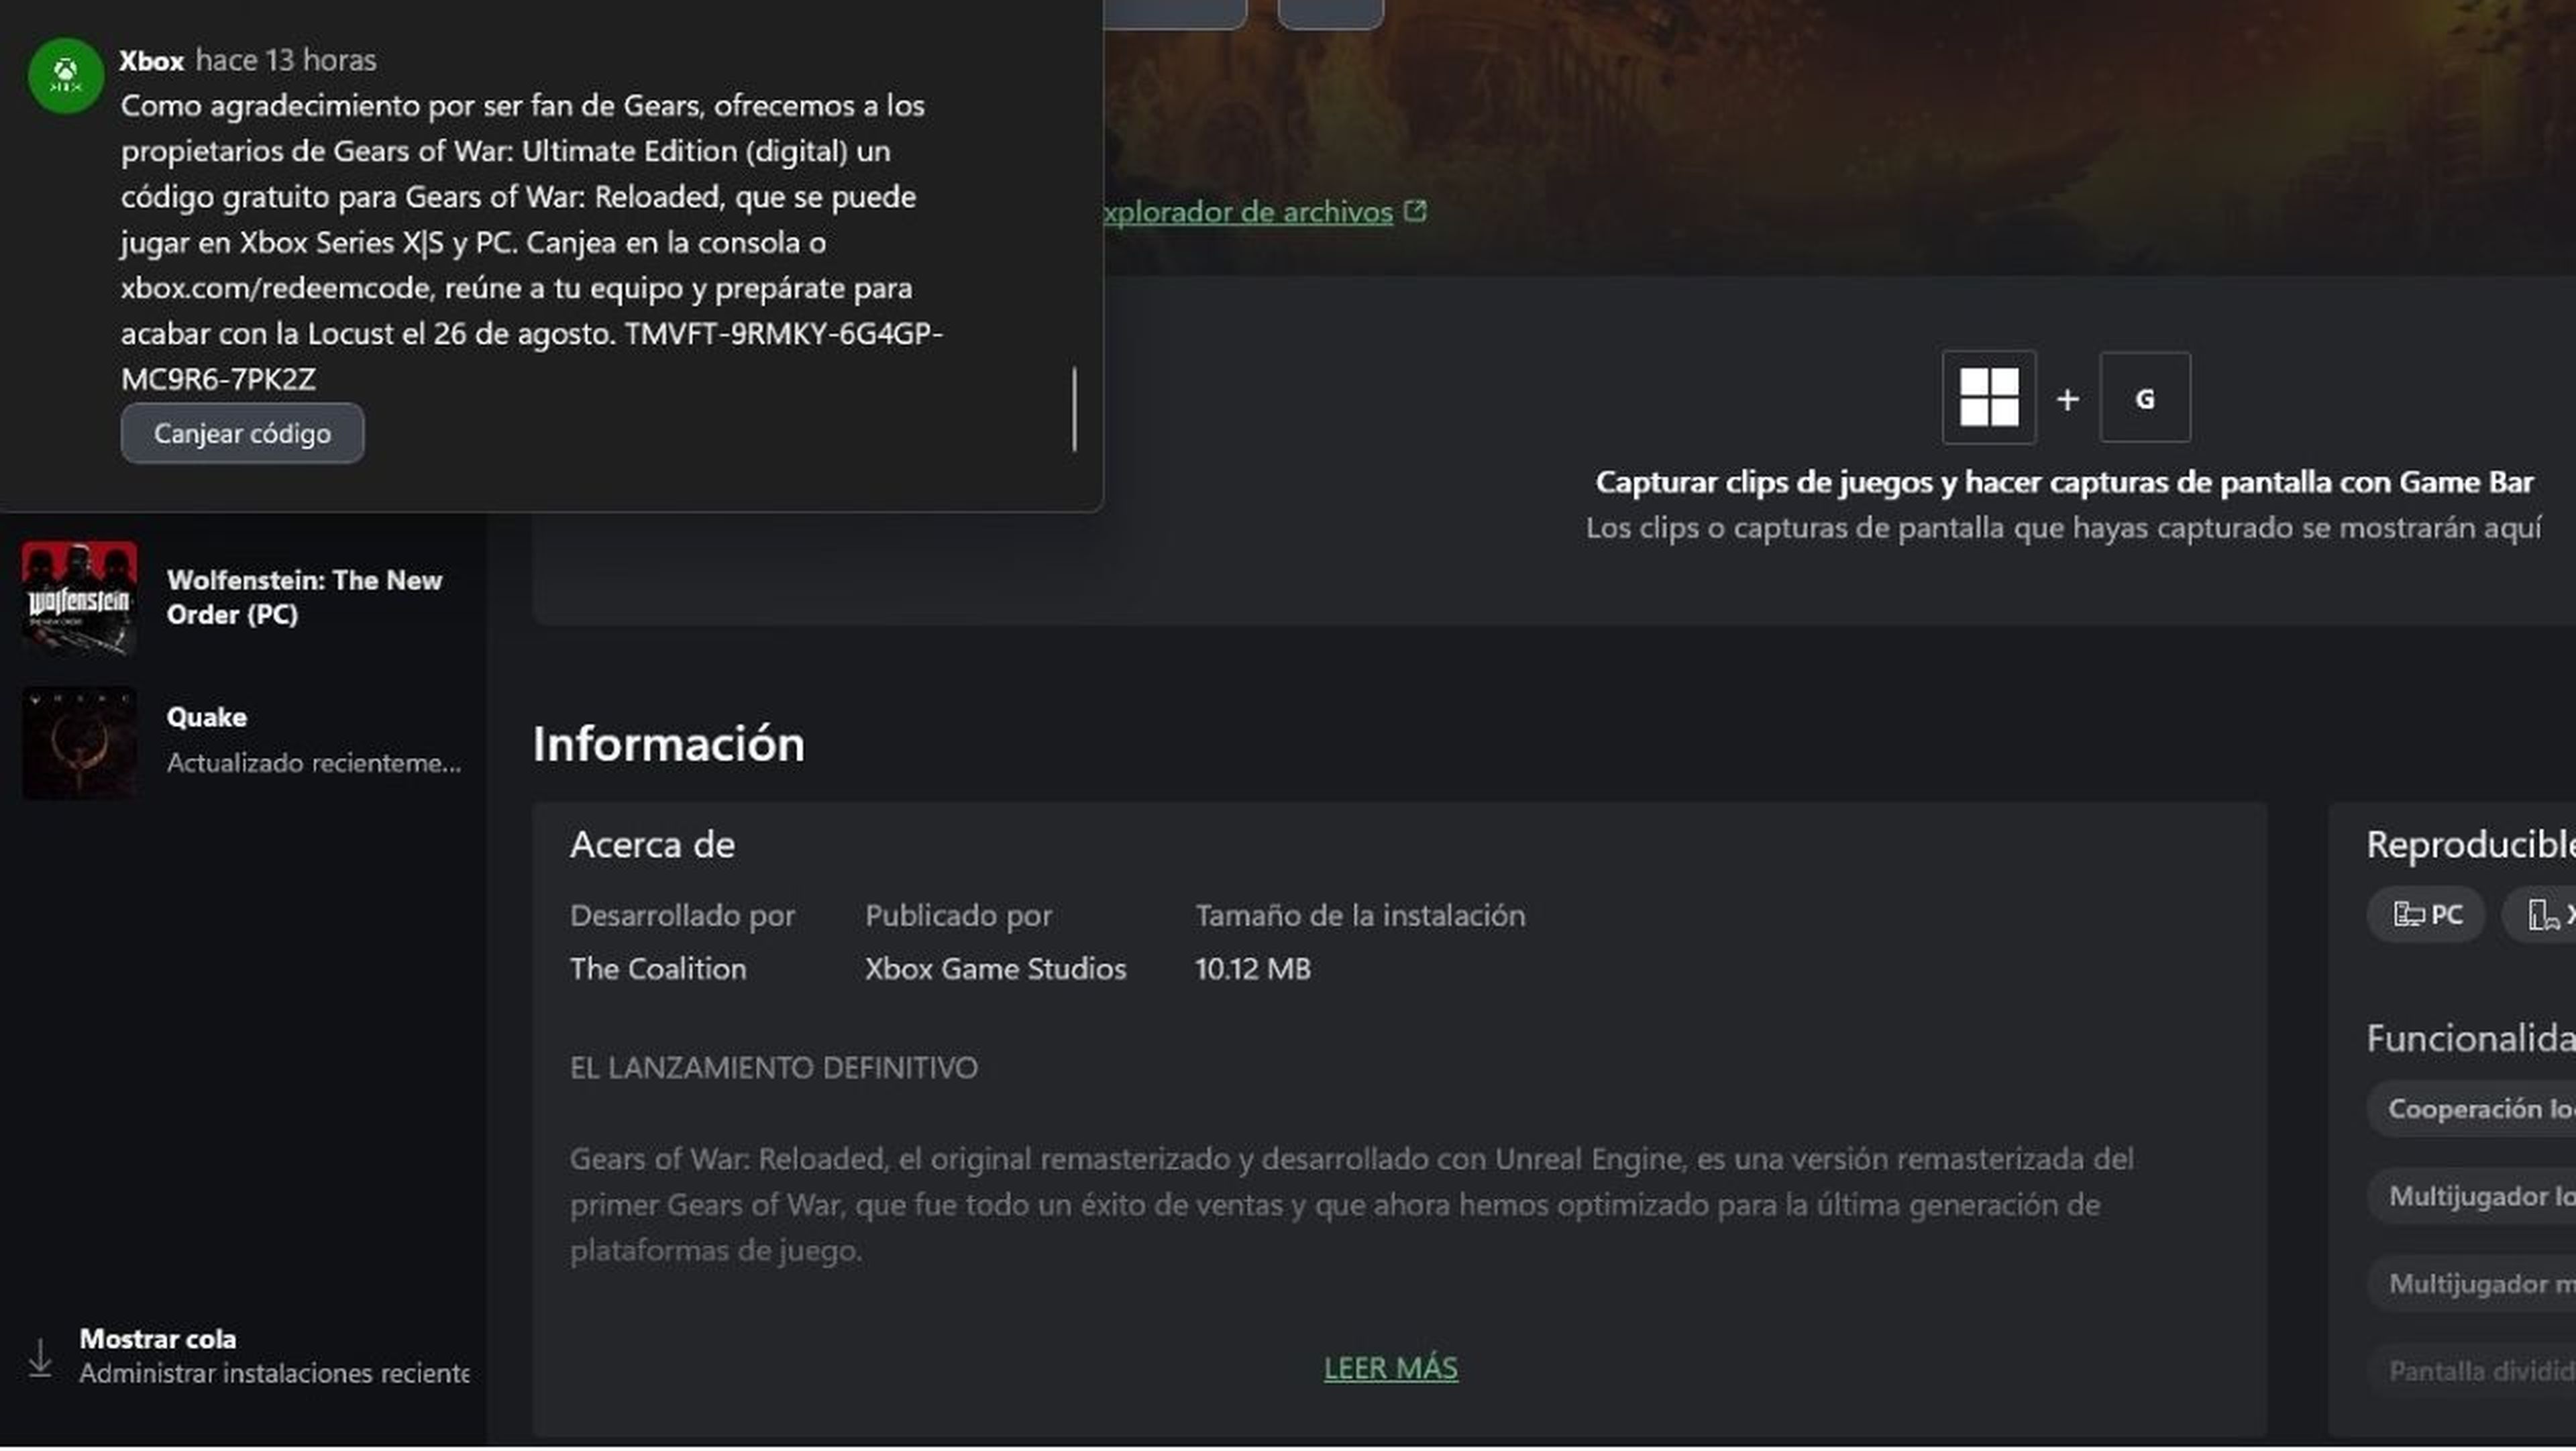Viewport: 2576px width, 1451px height.
Task: Select the Quake entry in the sidebar
Action: 206,716
